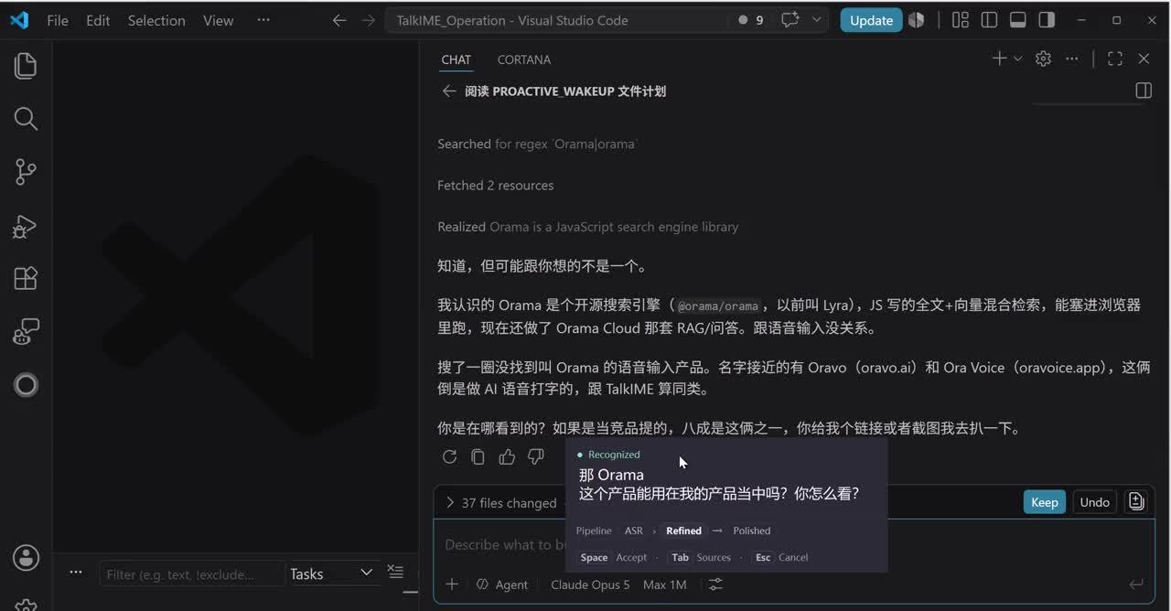Return to chat list with back arrow
This screenshot has height=611, width=1171.
pyautogui.click(x=448, y=91)
